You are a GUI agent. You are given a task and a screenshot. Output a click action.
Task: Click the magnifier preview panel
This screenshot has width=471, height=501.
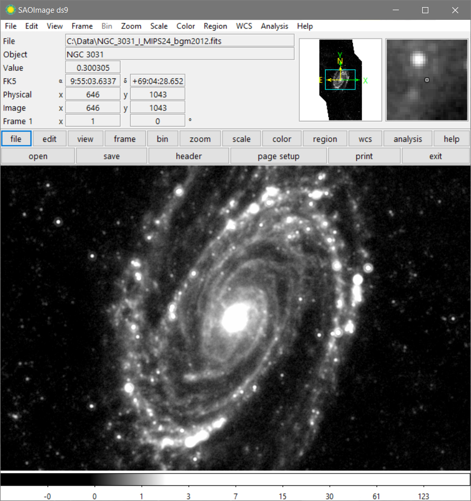pos(426,80)
